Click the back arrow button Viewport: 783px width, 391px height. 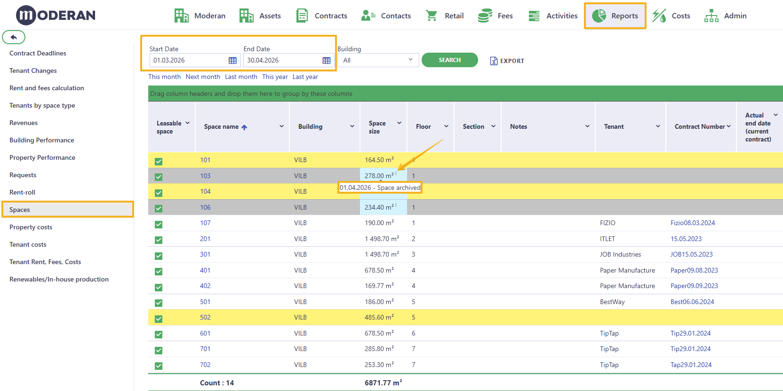14,37
